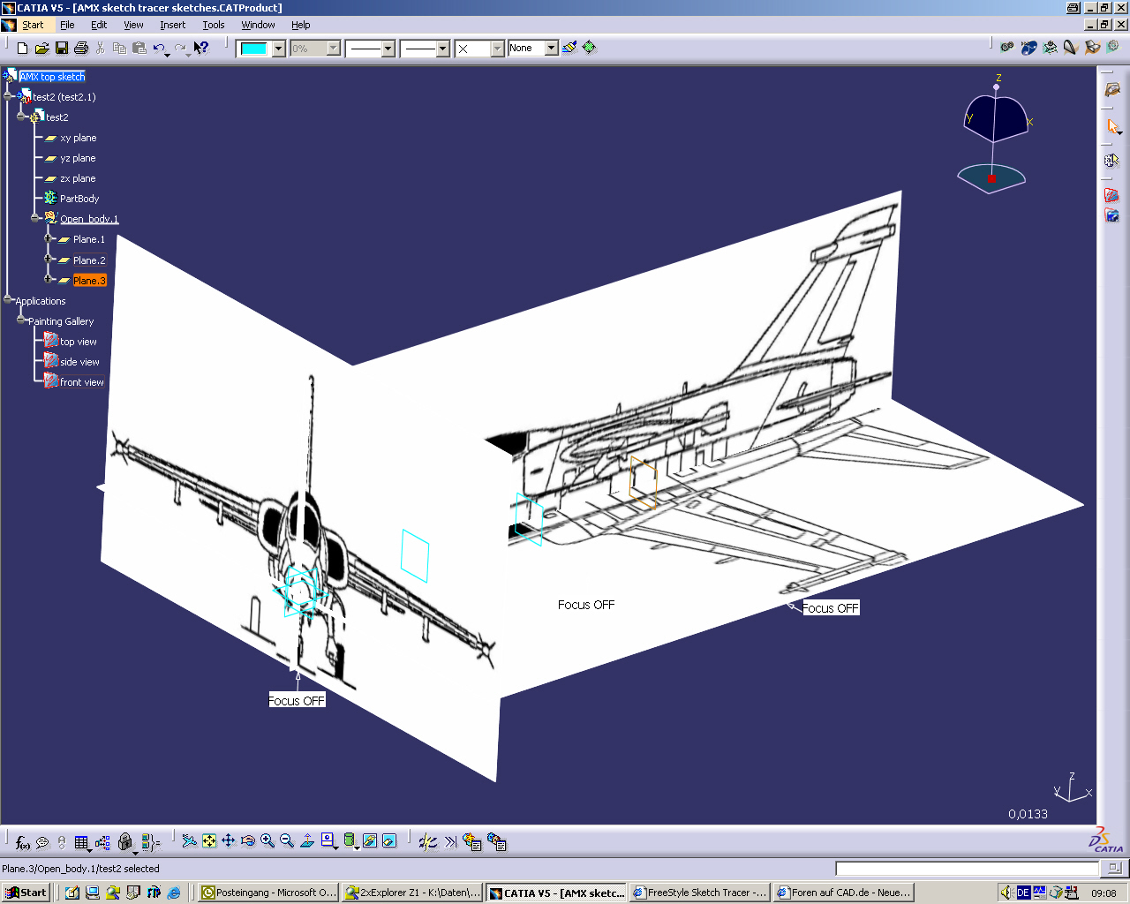Screen dimensions: 1130x904
Task: Expand the Plane.1 tree node
Action: 49,238
